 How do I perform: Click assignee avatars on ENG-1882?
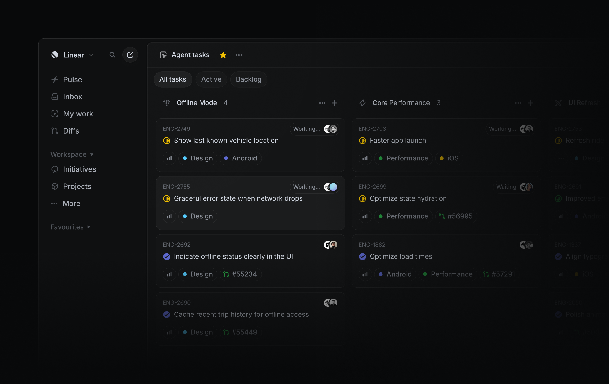[x=526, y=245]
